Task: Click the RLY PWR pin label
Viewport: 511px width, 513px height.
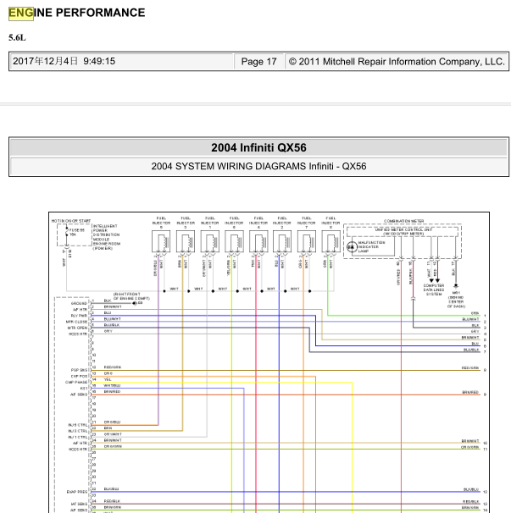Action: 79,316
